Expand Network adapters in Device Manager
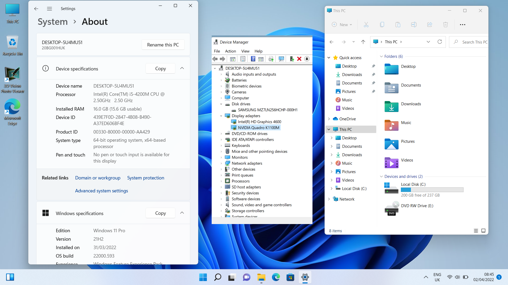 221,163
